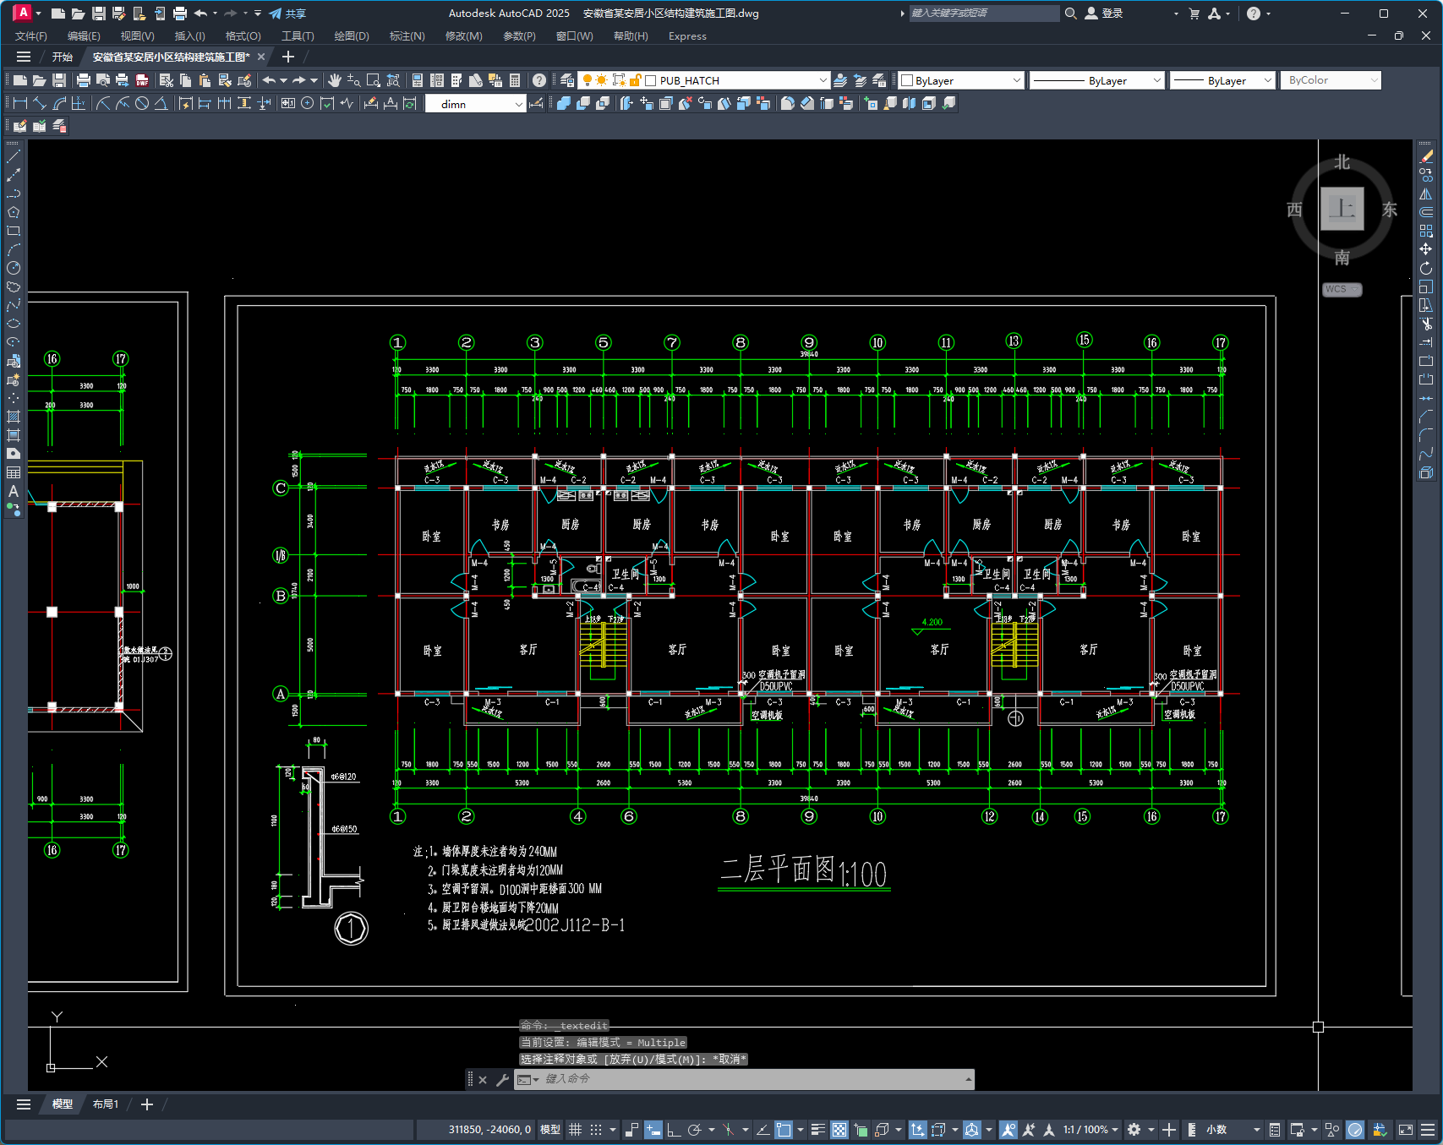Open the Express menu
1443x1145 pixels.
[x=687, y=36]
